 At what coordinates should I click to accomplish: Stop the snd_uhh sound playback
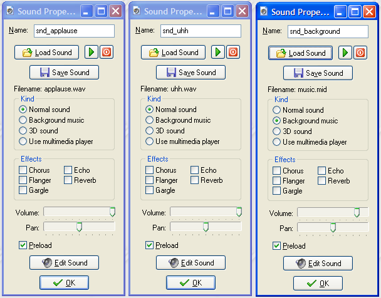point(233,53)
